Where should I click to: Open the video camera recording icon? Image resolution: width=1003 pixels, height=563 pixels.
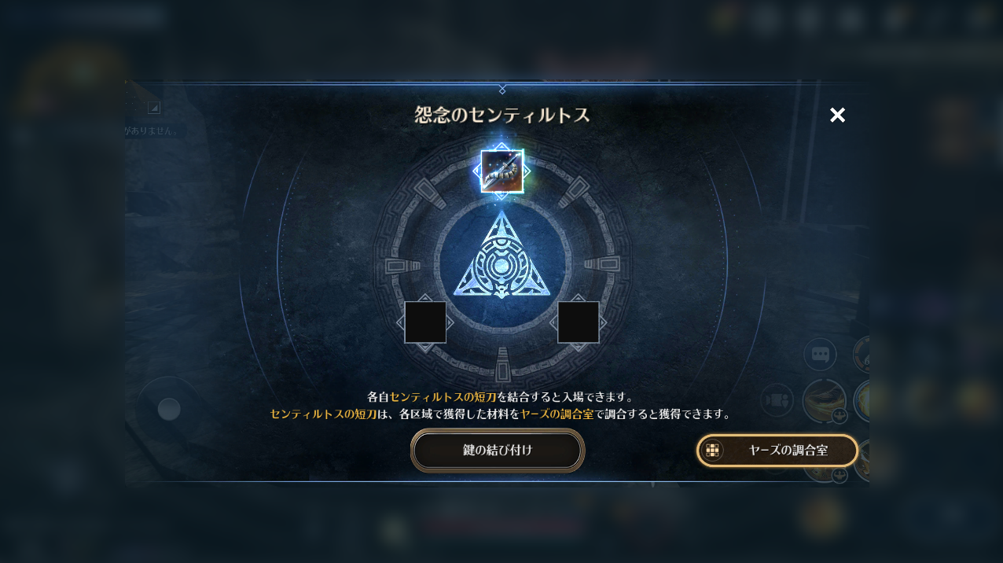777,399
